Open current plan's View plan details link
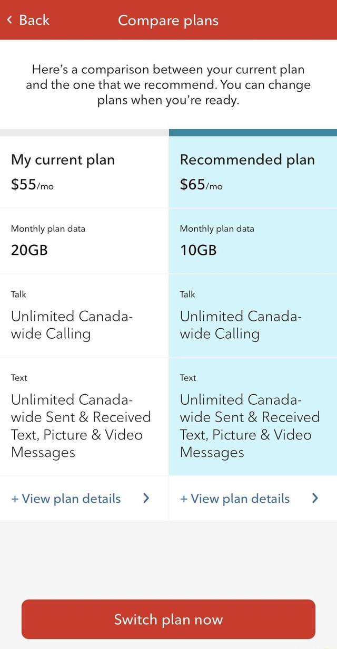The image size is (337, 649). [66, 498]
